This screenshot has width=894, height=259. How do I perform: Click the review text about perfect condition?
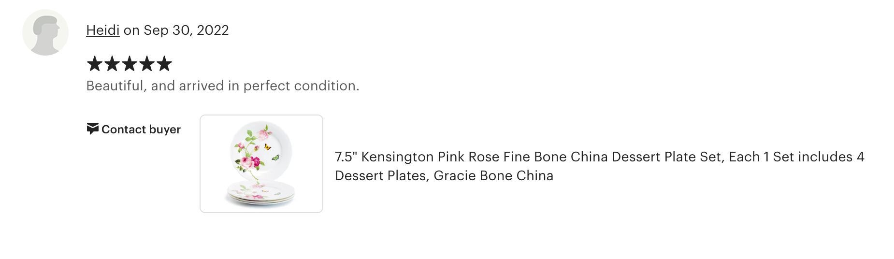(222, 86)
